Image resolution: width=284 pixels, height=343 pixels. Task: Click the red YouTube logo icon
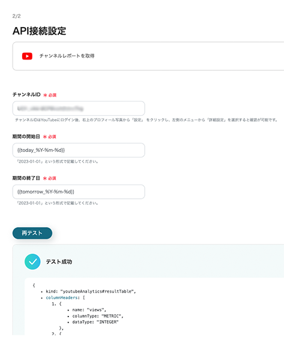click(x=27, y=56)
